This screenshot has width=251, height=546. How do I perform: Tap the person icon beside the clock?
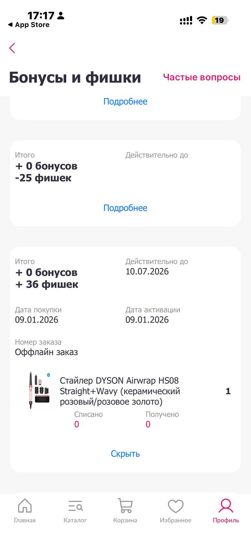point(61,15)
